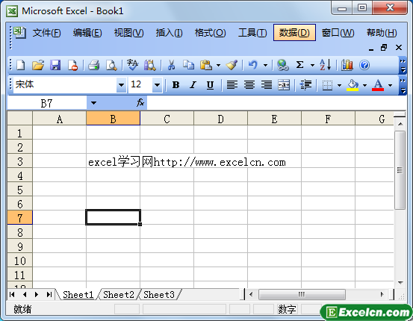This screenshot has width=413, height=321.
Task: Toggle bold formatting
Action: (176, 85)
